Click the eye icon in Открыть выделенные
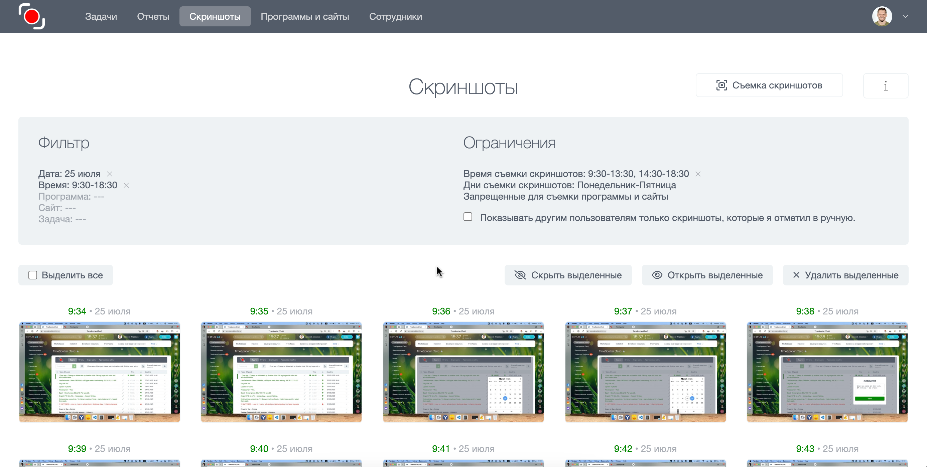Viewport: 927px width, 467px height. point(657,275)
